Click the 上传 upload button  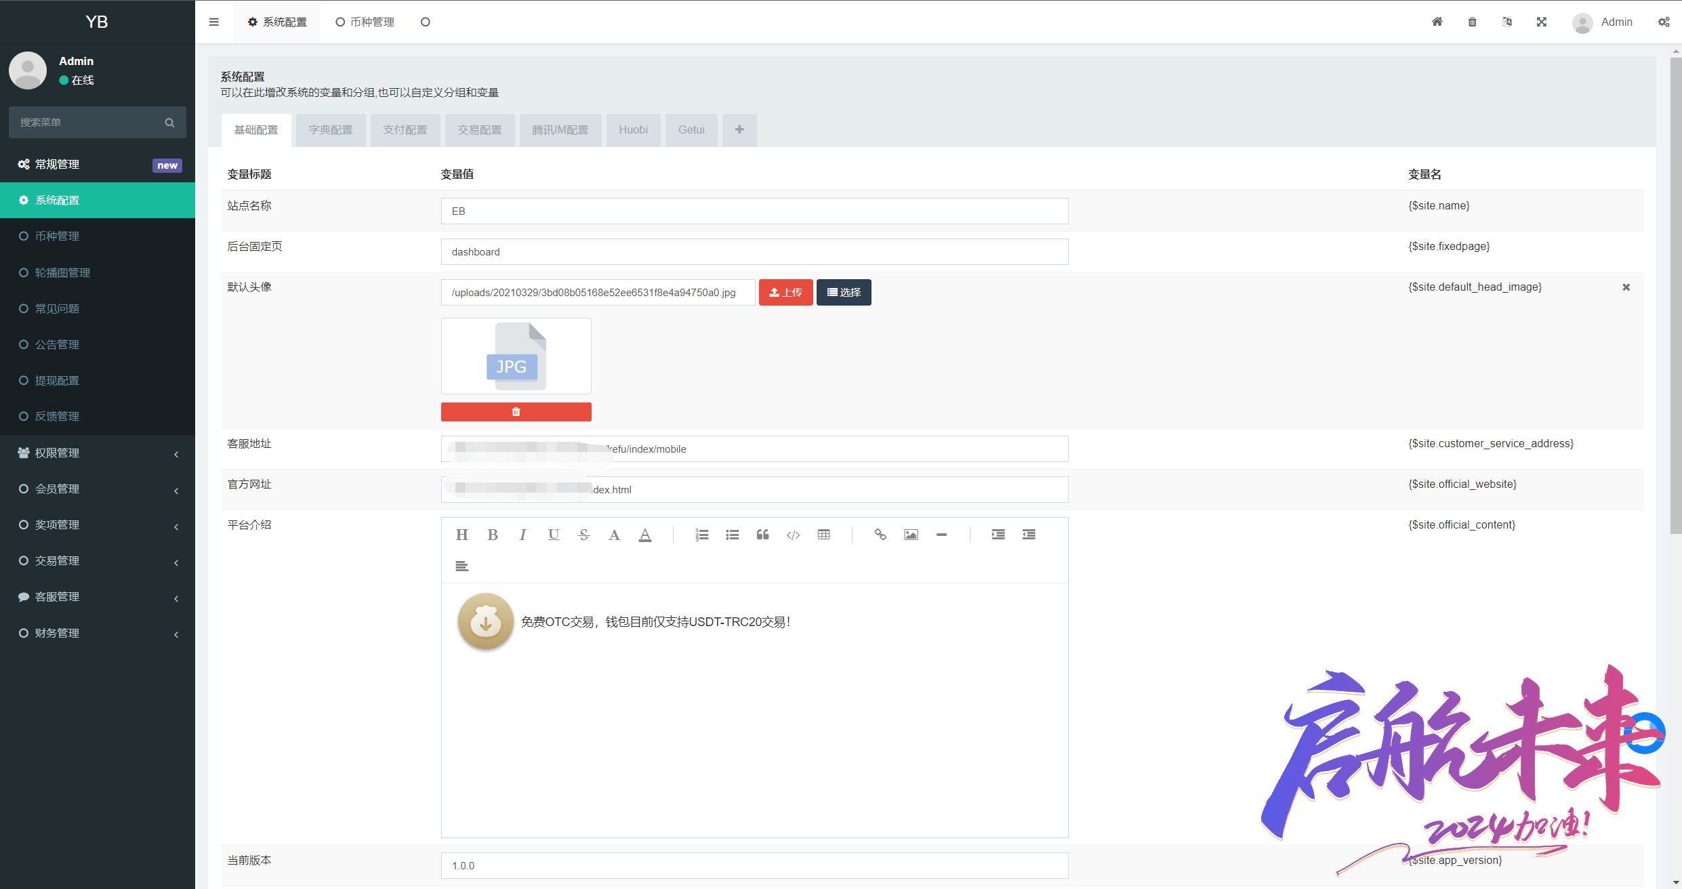point(786,293)
